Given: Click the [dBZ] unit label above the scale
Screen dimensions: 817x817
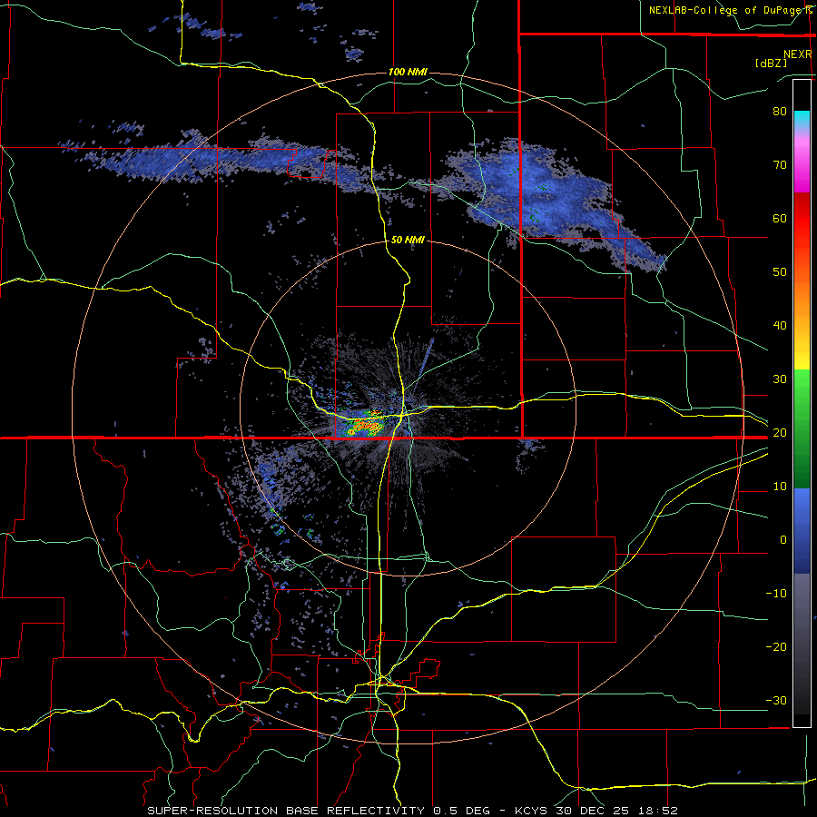Looking at the screenshot, I should [771, 63].
